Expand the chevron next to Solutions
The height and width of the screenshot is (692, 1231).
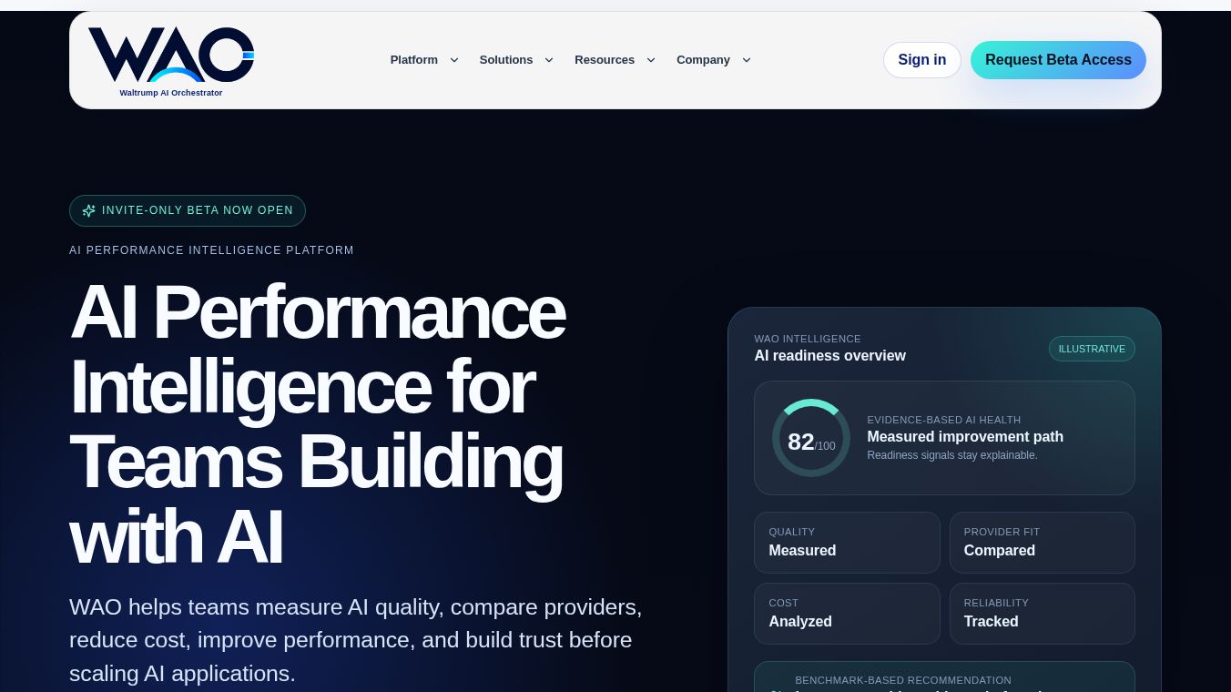pos(549,60)
